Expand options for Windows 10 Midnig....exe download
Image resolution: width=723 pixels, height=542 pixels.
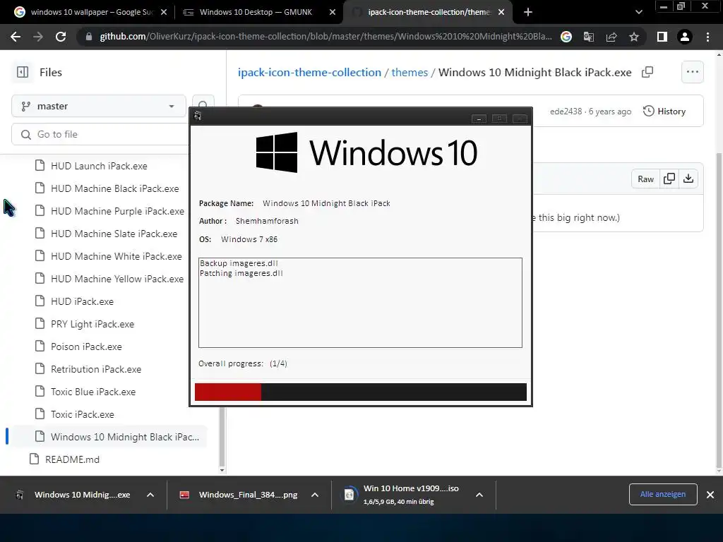click(150, 495)
